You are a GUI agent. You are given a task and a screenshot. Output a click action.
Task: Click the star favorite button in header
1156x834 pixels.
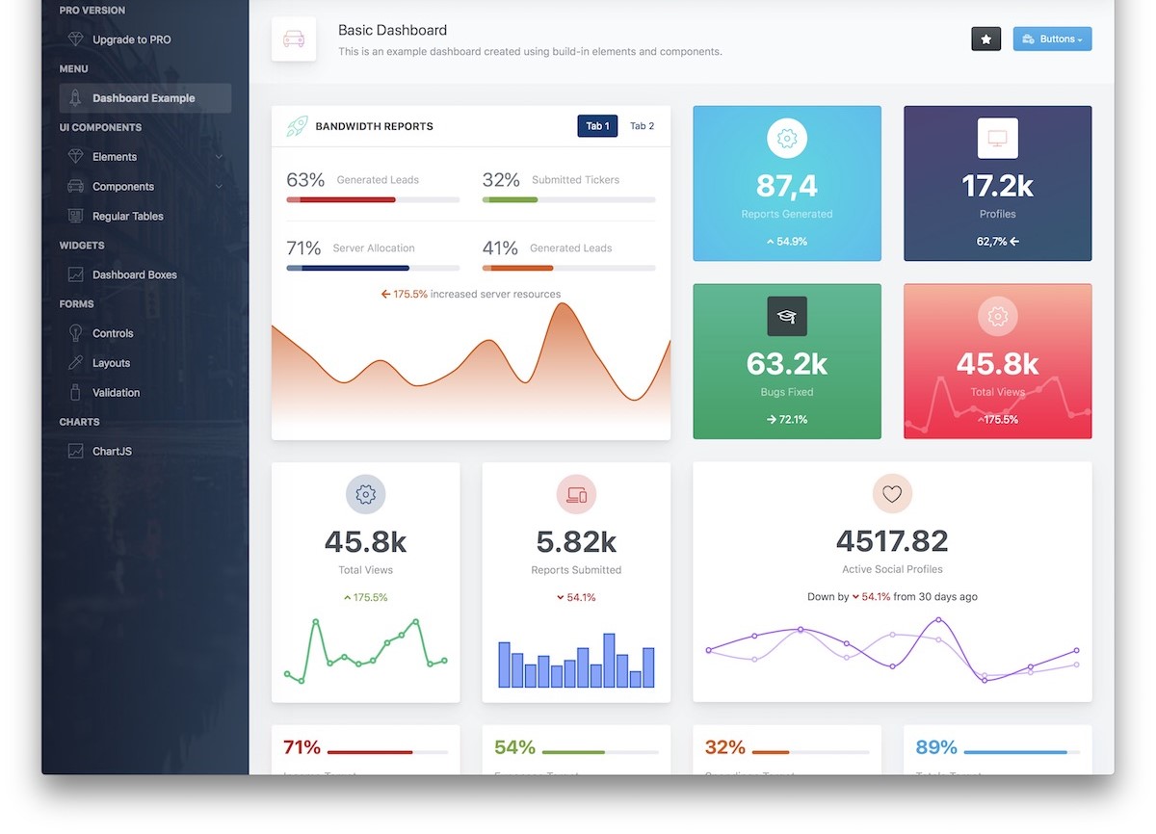985,39
